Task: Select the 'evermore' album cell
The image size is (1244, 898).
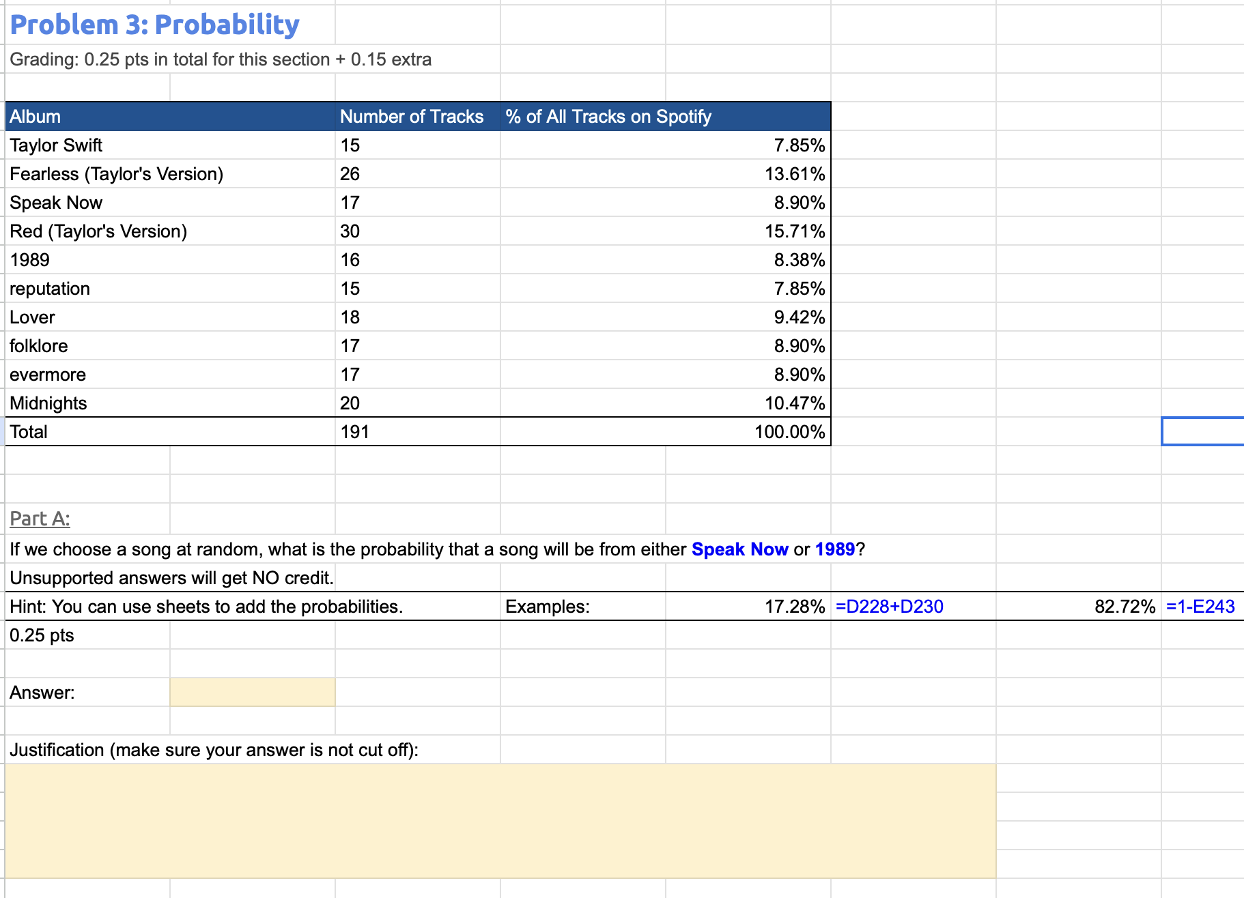Action: 170,375
